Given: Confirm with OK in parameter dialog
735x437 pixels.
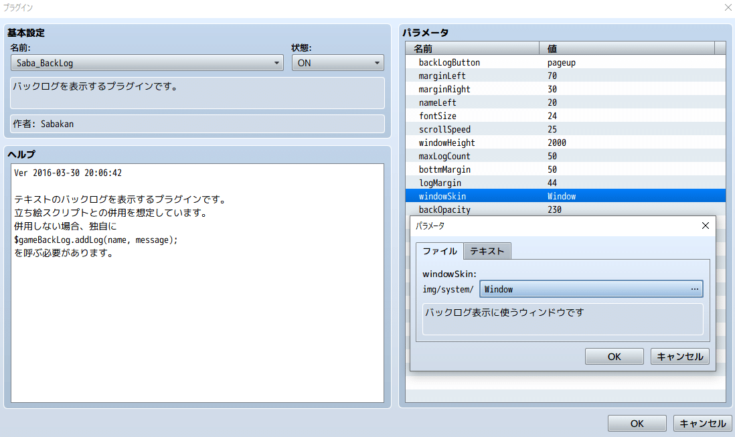Looking at the screenshot, I should (x=614, y=357).
